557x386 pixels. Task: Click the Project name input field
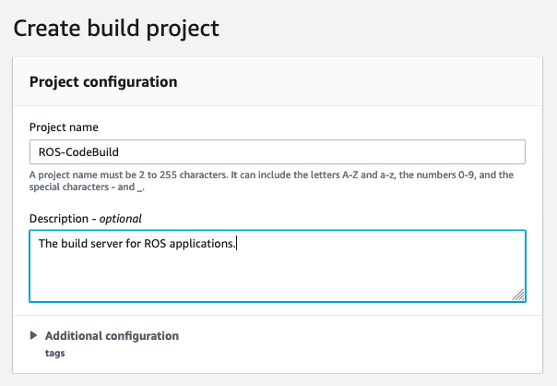(x=277, y=152)
